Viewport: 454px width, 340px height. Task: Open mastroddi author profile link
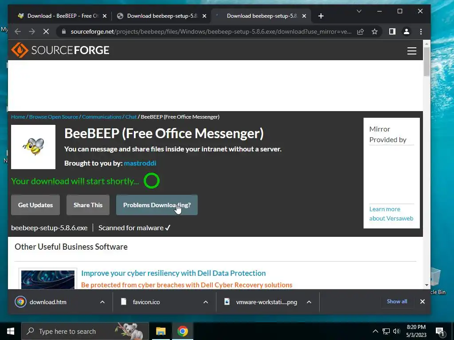(x=140, y=163)
